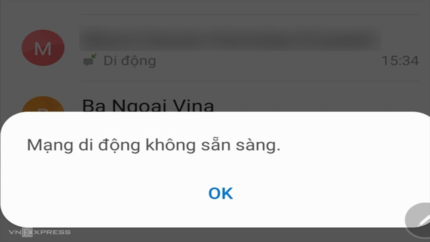Tap the white letter M inside the avatar

coord(43,49)
